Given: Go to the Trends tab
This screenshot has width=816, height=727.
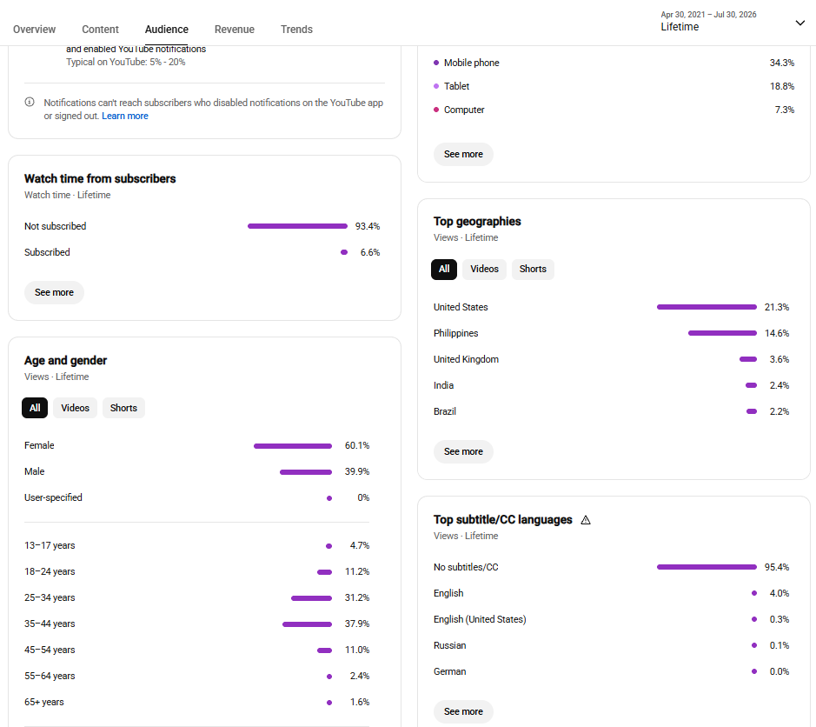Looking at the screenshot, I should point(296,30).
